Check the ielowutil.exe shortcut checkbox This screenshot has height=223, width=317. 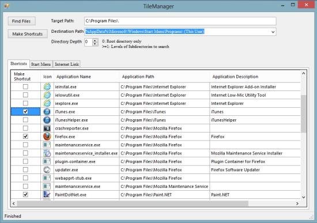click(25, 95)
